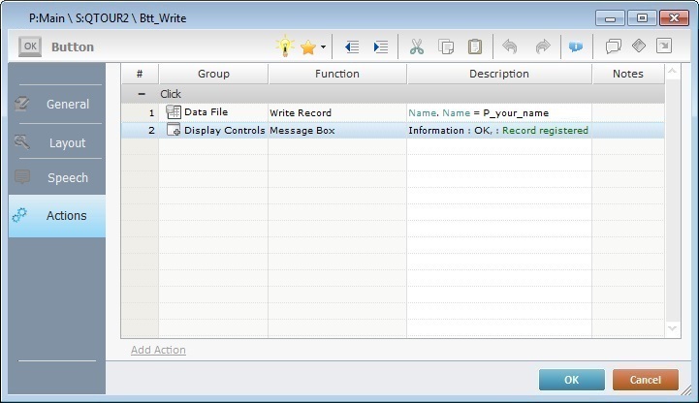Open the Layout tab
This screenshot has height=403, width=699.
(x=57, y=142)
